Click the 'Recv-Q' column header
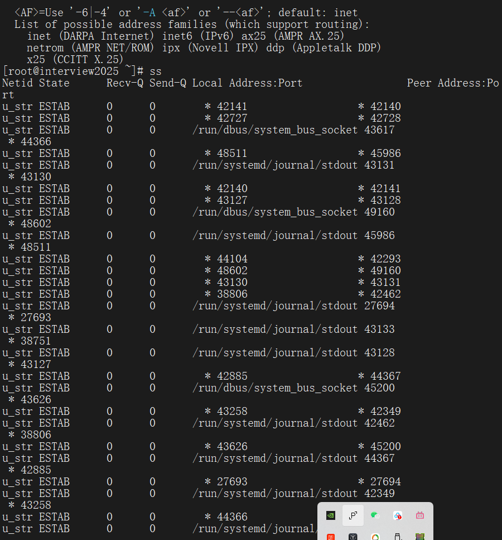Screen dimensions: 502x540 click(125, 83)
